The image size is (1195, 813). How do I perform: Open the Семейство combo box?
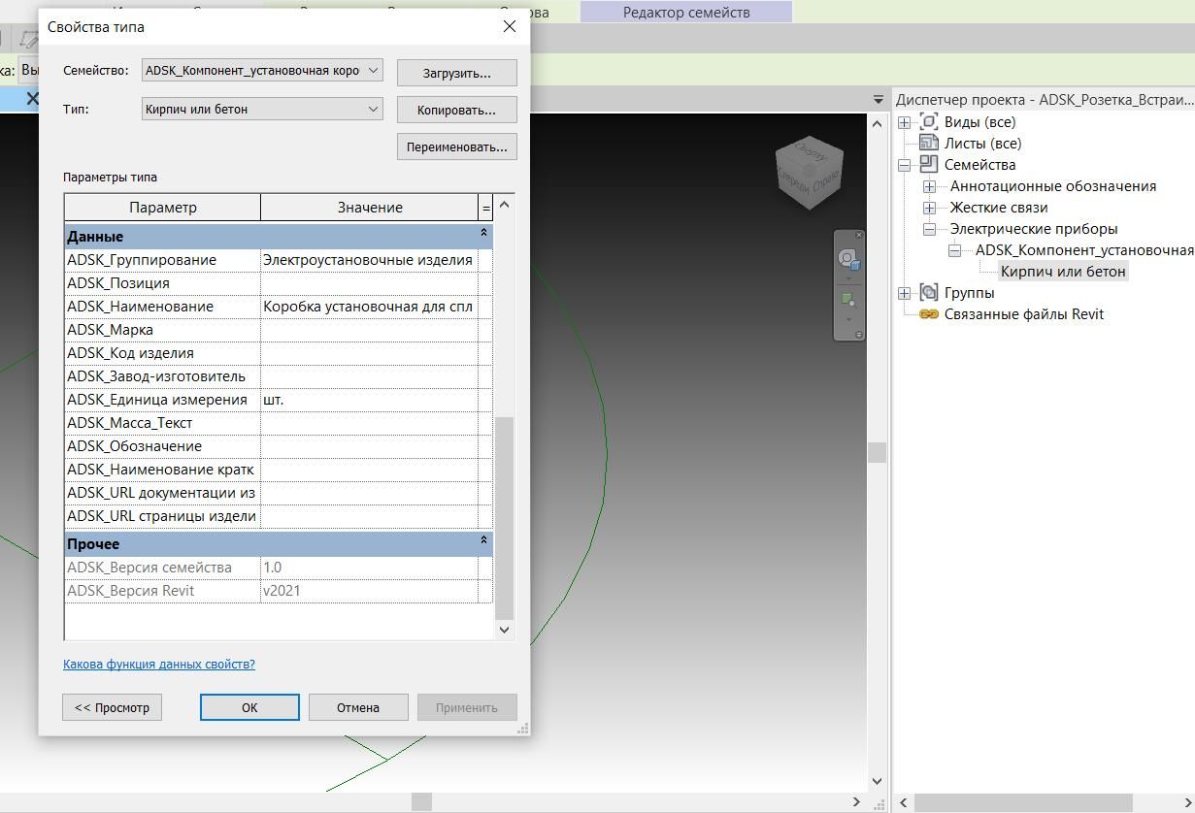pyautogui.click(x=262, y=70)
